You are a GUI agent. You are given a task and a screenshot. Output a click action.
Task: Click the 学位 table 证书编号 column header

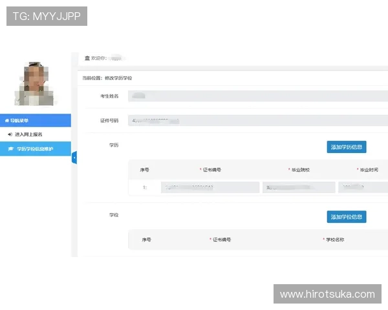tap(222, 240)
